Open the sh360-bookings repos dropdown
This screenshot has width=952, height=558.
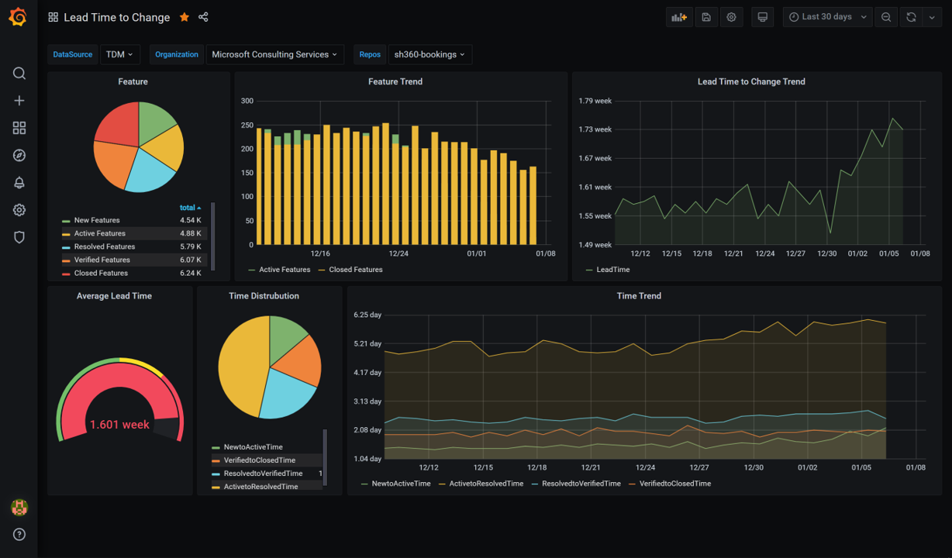coord(429,54)
